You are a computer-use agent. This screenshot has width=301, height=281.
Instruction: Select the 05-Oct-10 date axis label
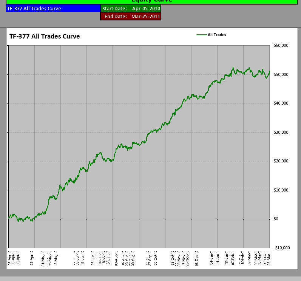[x=156, y=258]
